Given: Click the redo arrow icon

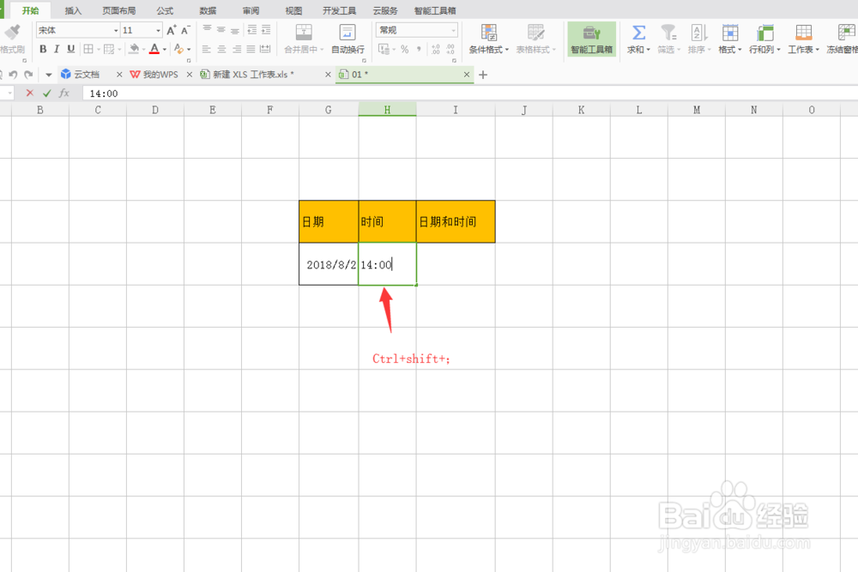Looking at the screenshot, I should 28,75.
